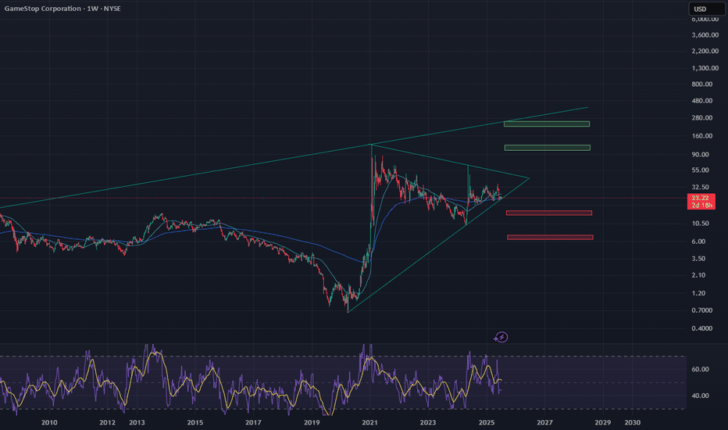The image size is (728, 430).
Task: Click the 40.00 level on the oscillator scale
Action: click(x=700, y=396)
